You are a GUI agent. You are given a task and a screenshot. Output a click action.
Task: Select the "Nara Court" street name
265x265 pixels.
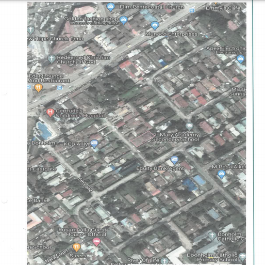[57, 256]
